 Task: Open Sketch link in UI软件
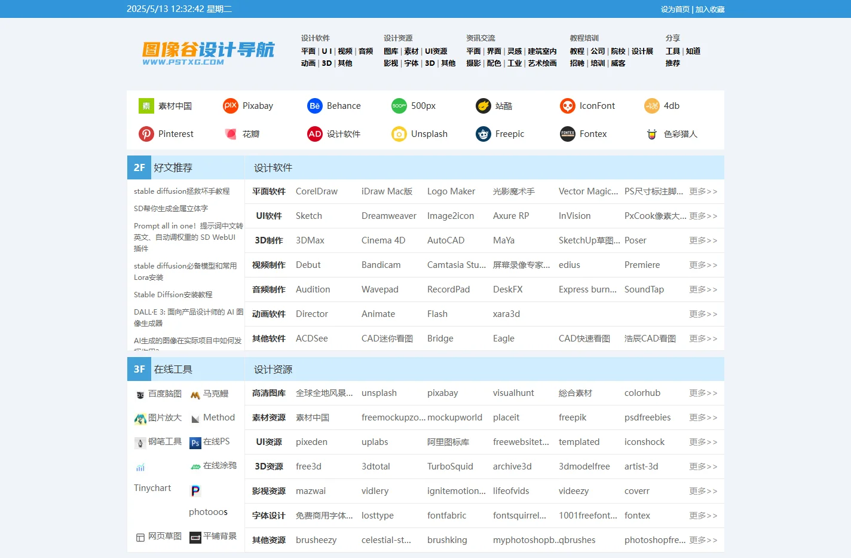(x=309, y=216)
